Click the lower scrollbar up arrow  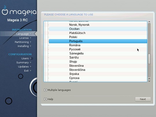(149, 79)
